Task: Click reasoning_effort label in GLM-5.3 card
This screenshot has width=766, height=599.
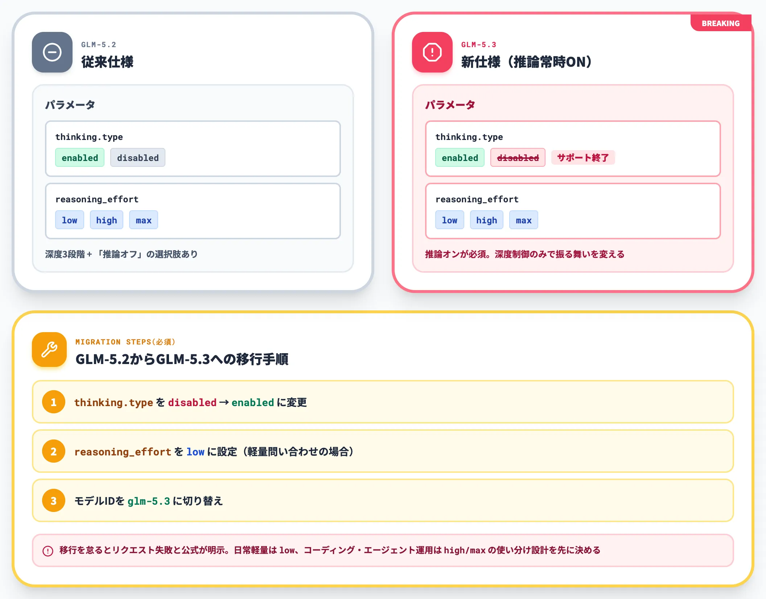Action: pyautogui.click(x=477, y=199)
